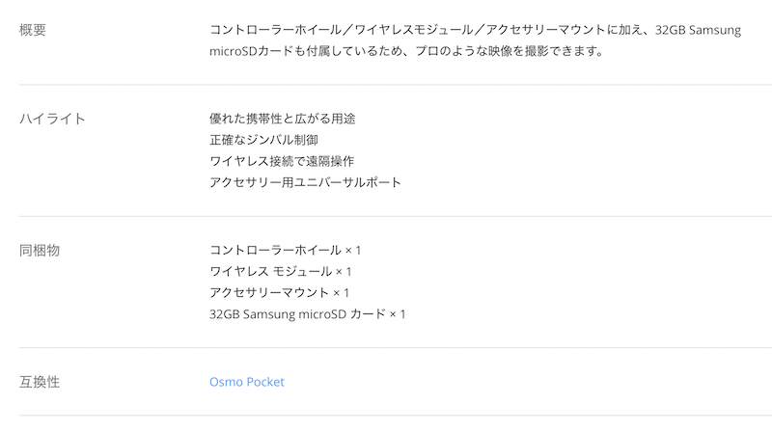Click the コントローラーホイール × 1 item
Image resolution: width=772 pixels, height=431 pixels.
(x=285, y=250)
